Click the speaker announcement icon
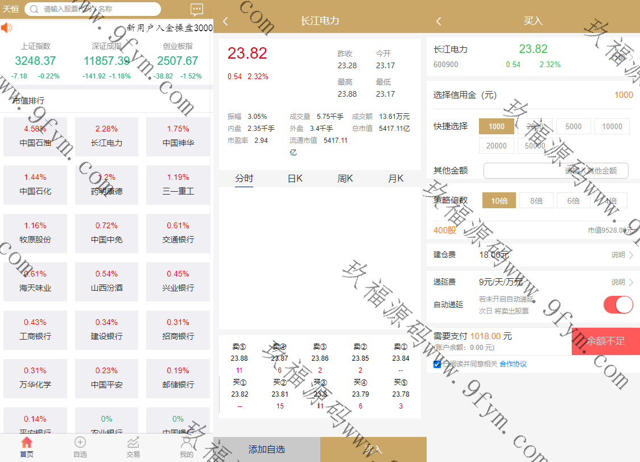 pos(6,27)
